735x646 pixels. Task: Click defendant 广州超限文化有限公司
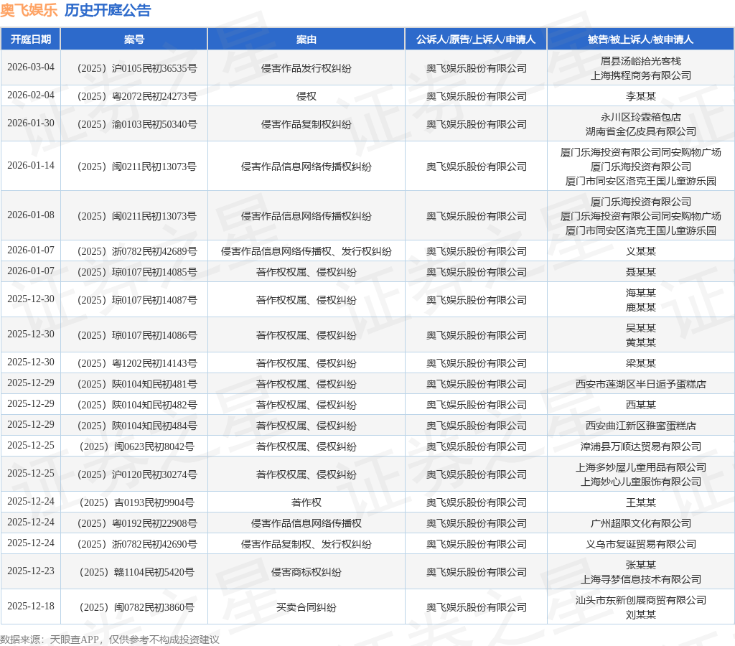coord(640,524)
